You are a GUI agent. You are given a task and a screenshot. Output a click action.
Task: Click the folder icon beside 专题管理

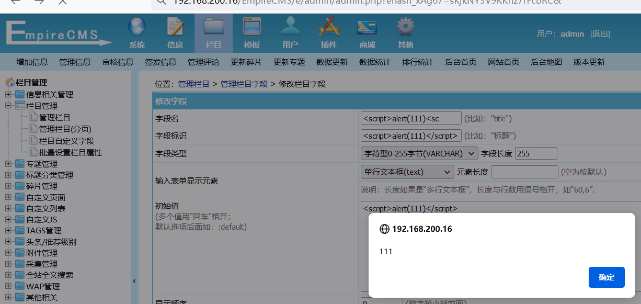[20, 164]
